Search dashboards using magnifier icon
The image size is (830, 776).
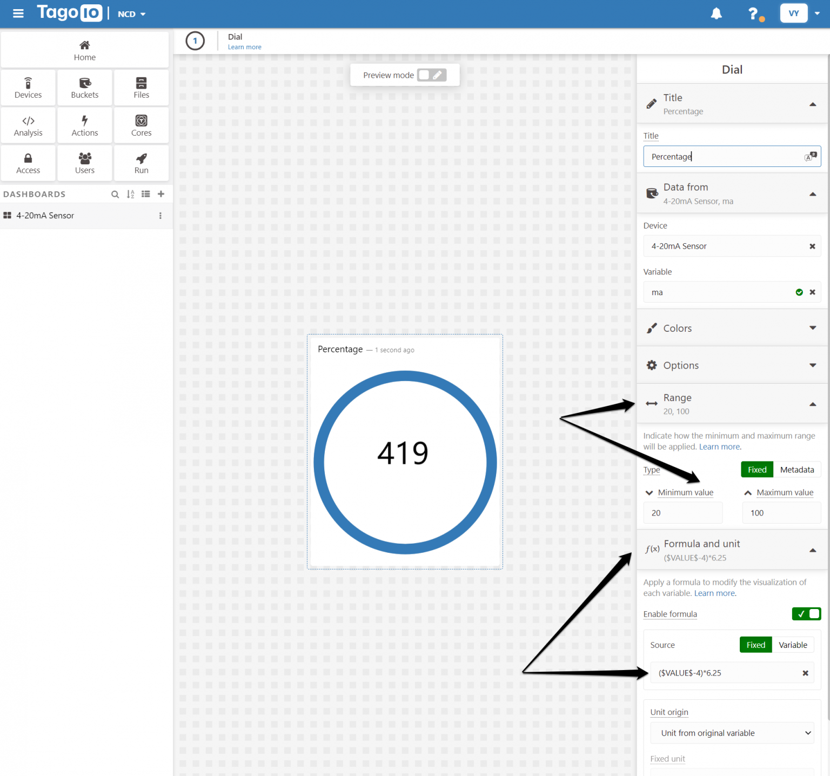tap(115, 194)
